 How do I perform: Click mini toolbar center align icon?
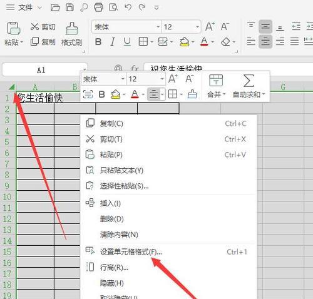tap(154, 94)
